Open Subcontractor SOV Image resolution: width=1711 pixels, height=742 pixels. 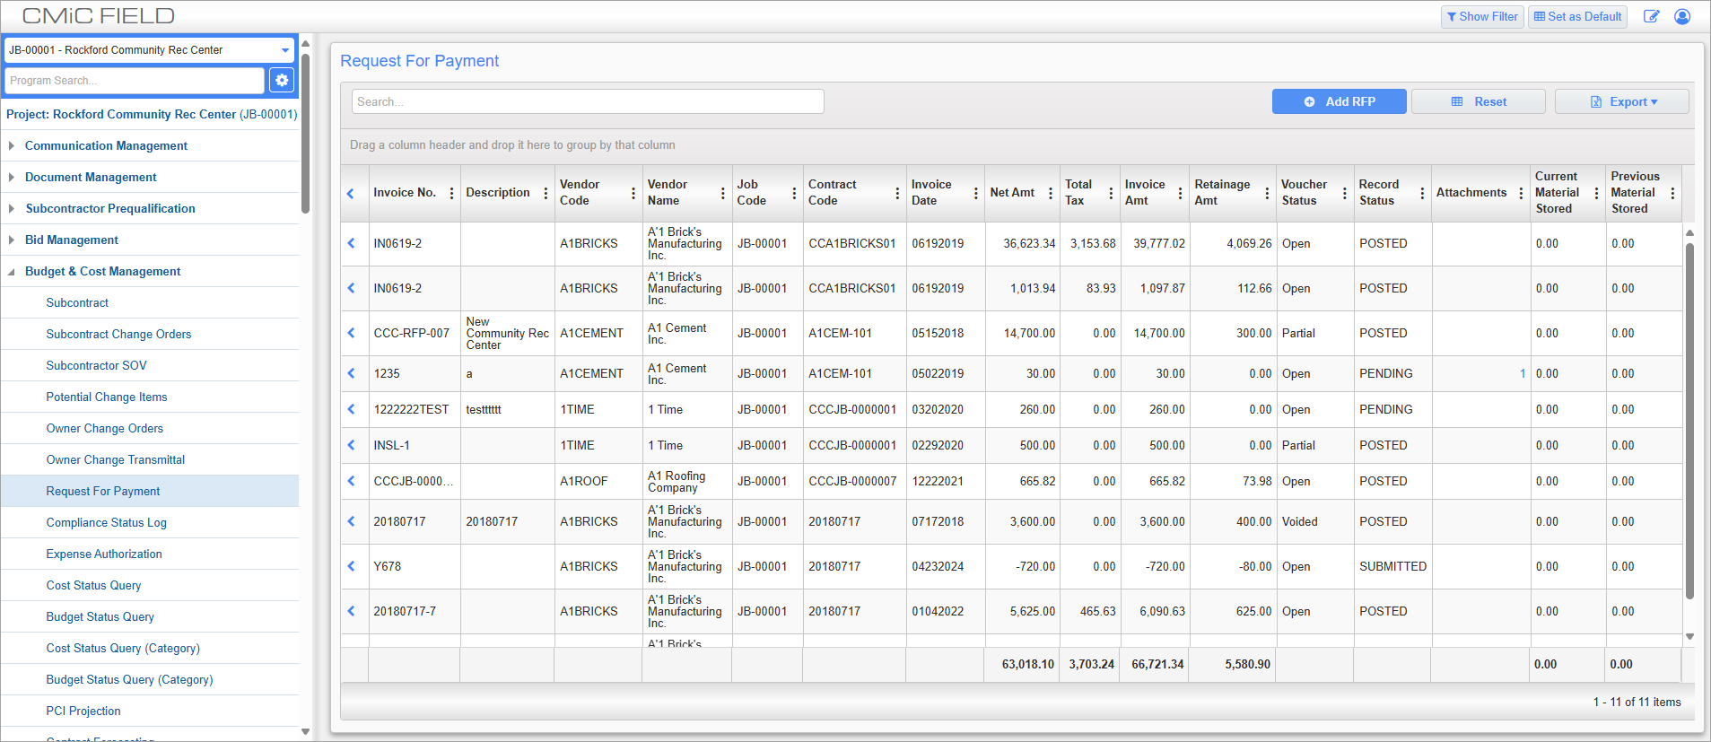click(x=96, y=365)
